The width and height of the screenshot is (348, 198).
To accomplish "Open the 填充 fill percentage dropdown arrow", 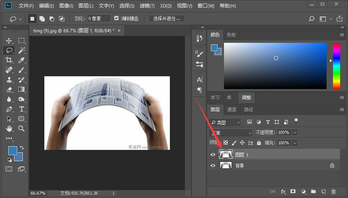I will coord(295,143).
